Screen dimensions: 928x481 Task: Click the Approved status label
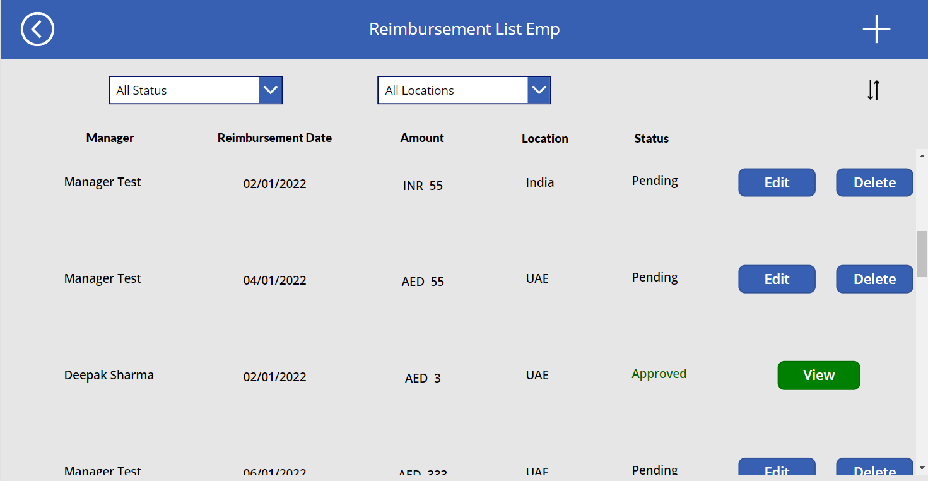point(659,374)
